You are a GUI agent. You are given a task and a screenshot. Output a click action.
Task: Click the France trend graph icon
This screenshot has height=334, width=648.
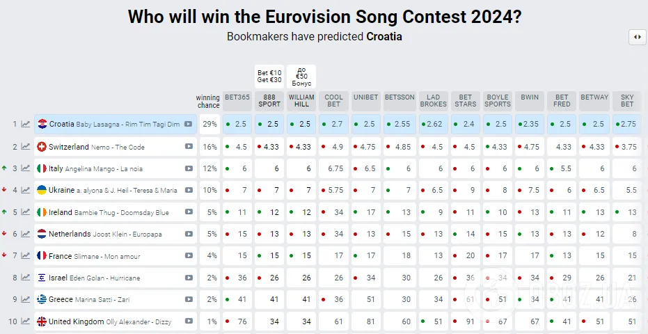pos(26,256)
